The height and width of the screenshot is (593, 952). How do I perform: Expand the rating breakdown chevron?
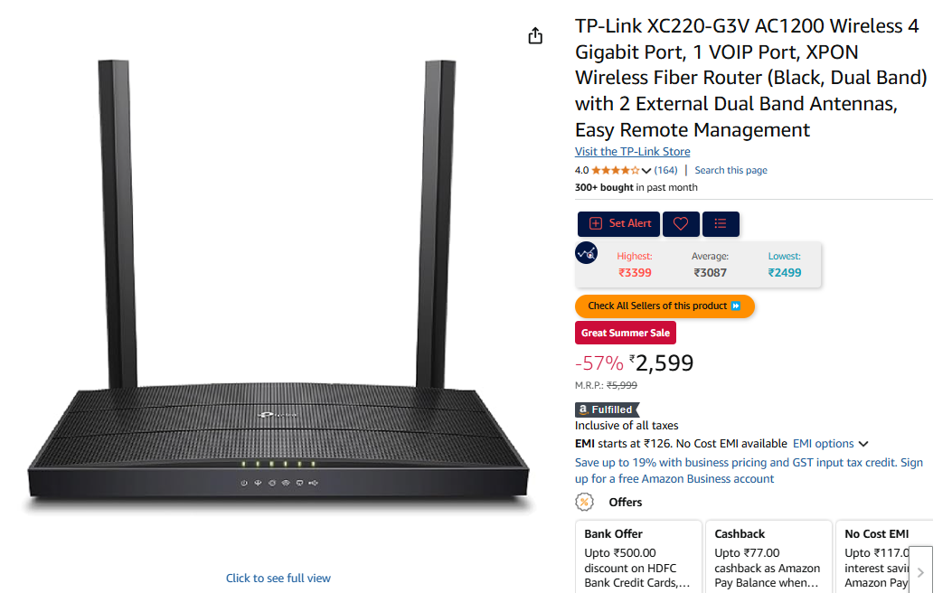(x=646, y=171)
